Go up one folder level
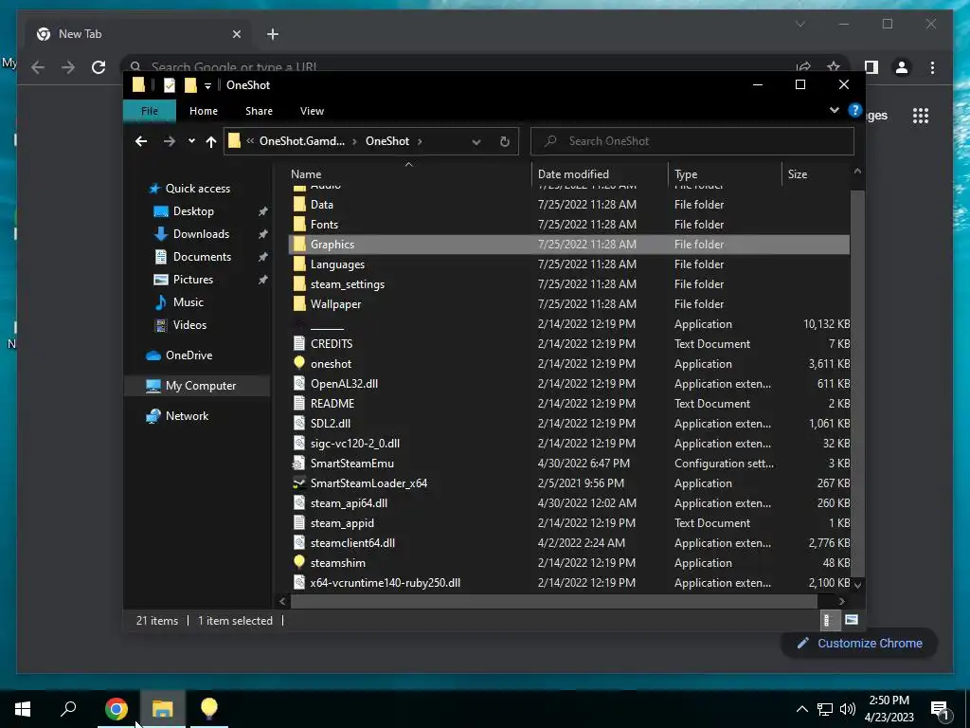 click(211, 141)
